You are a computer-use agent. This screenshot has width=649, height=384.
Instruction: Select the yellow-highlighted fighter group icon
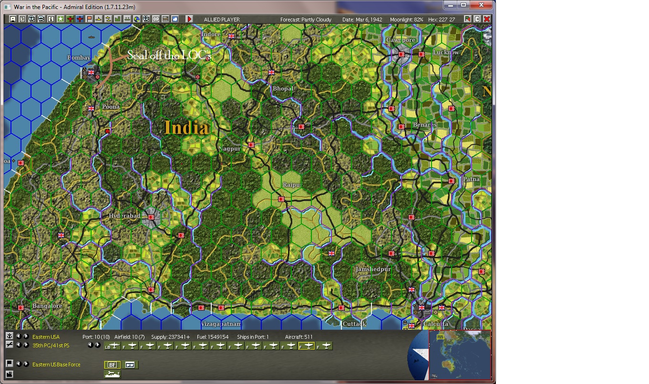(x=307, y=345)
